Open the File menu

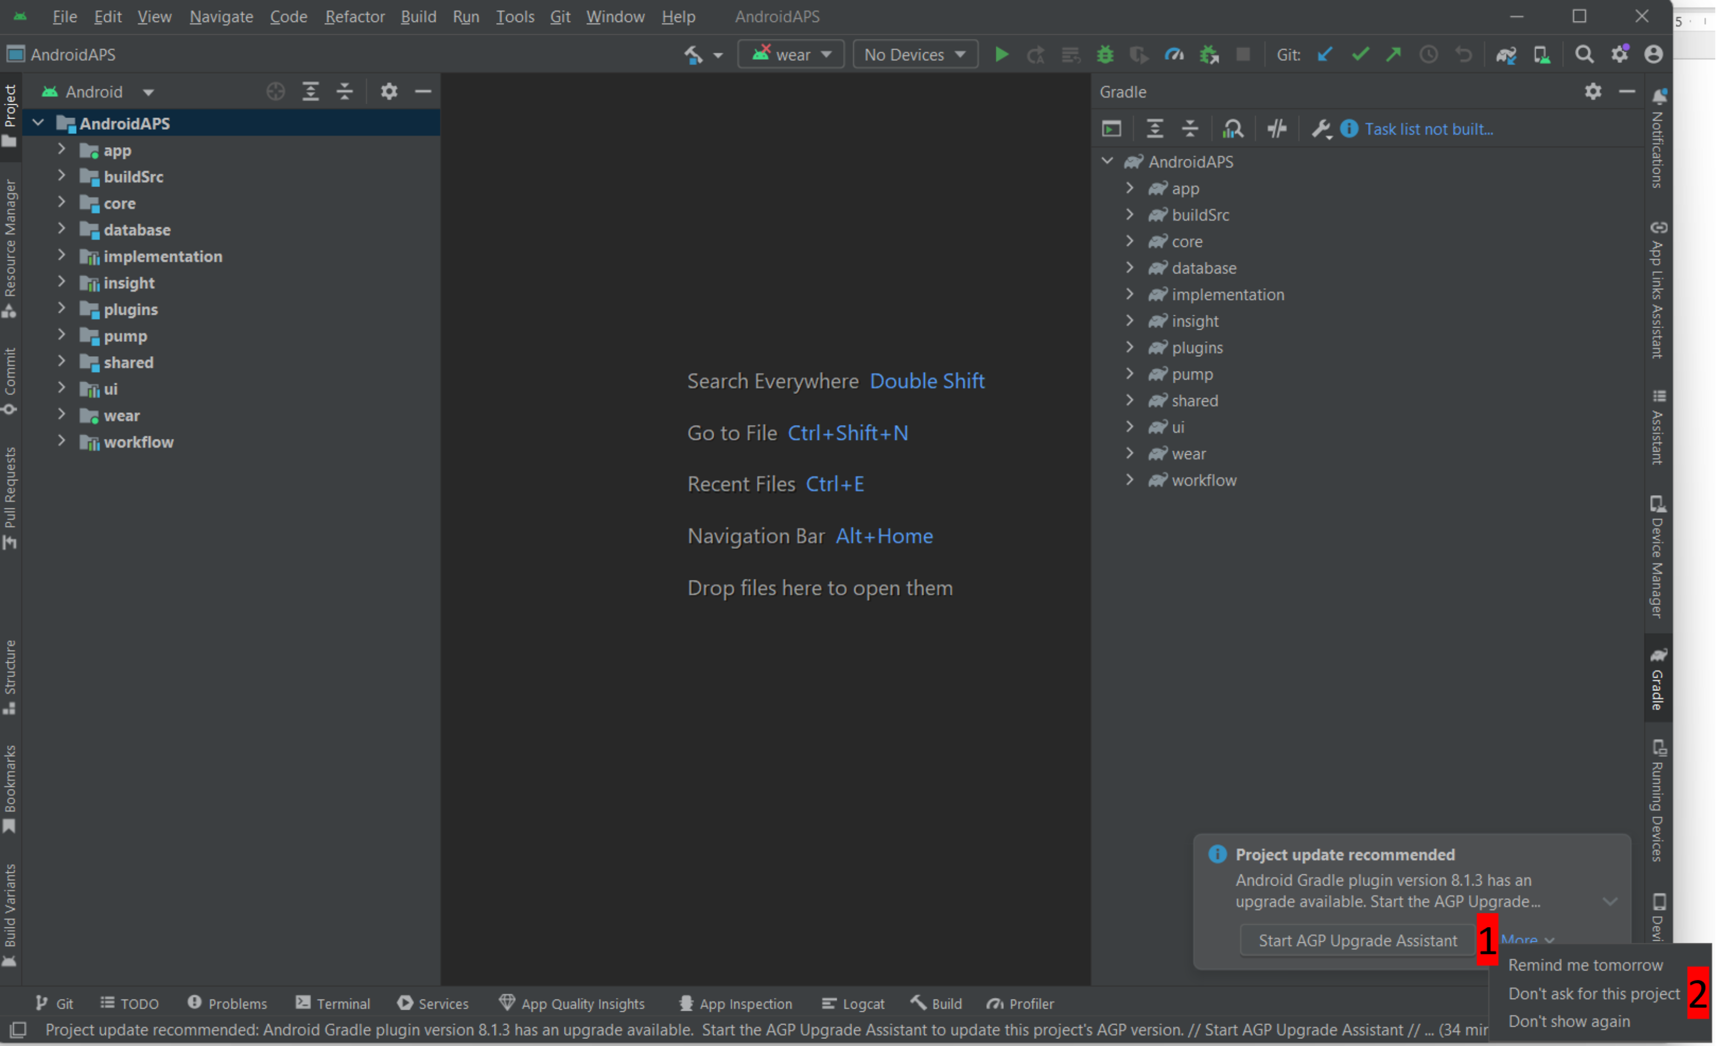[65, 16]
